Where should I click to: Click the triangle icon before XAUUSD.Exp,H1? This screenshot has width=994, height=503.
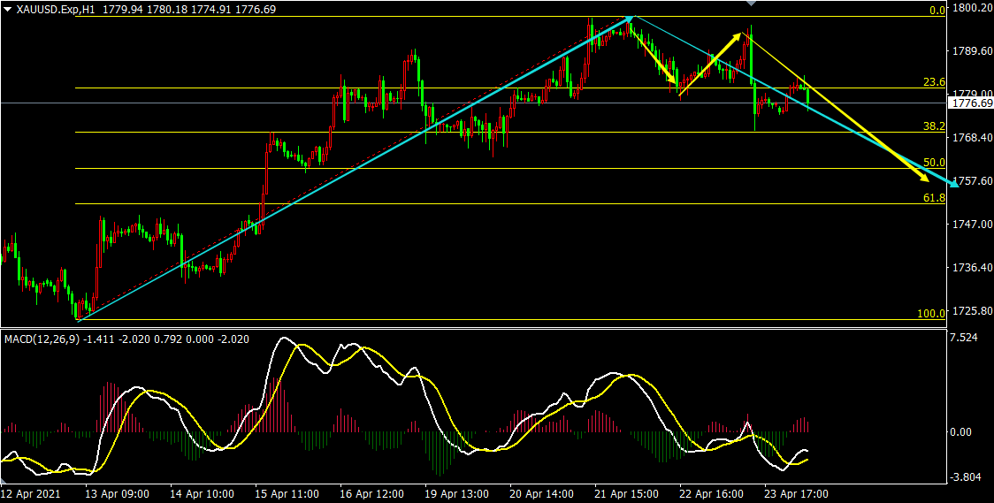[7, 8]
